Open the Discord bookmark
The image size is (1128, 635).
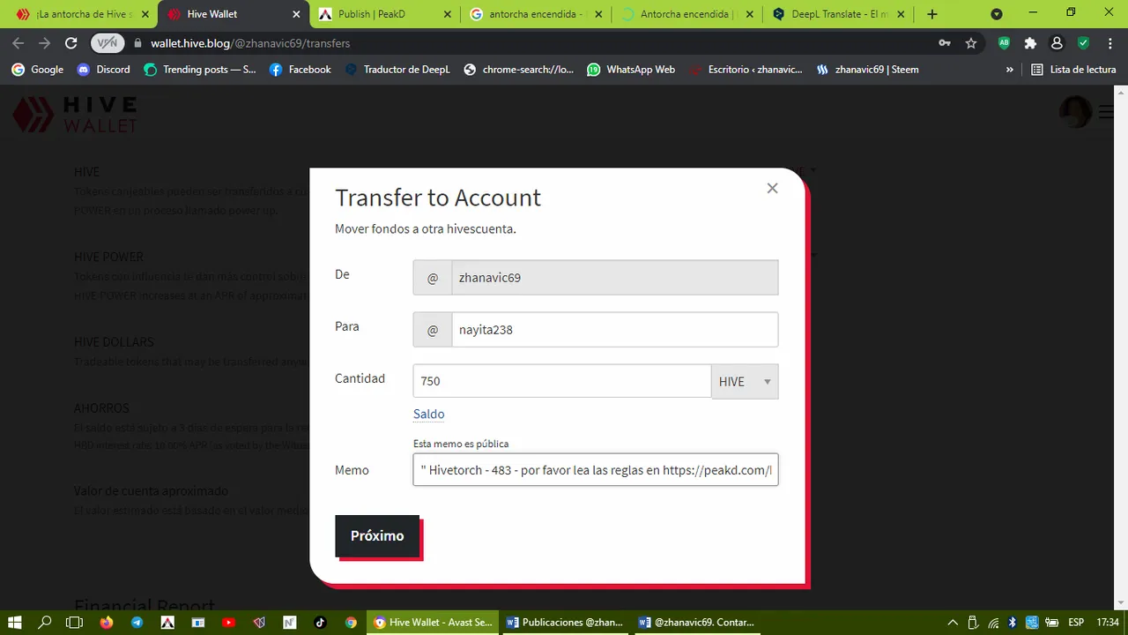pos(103,70)
